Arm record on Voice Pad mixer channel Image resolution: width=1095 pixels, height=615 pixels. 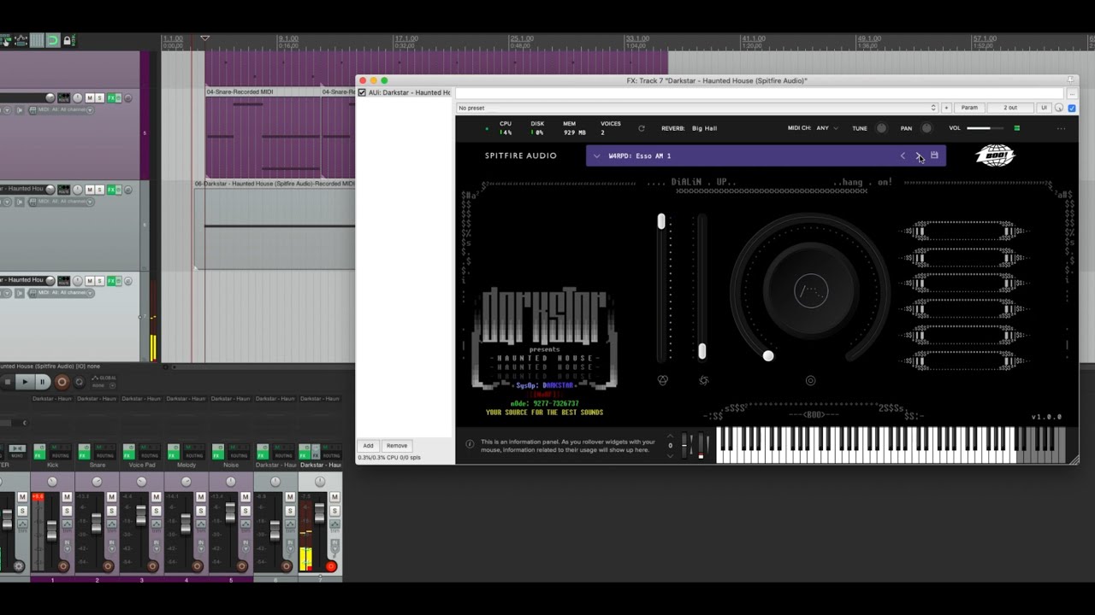point(152,566)
